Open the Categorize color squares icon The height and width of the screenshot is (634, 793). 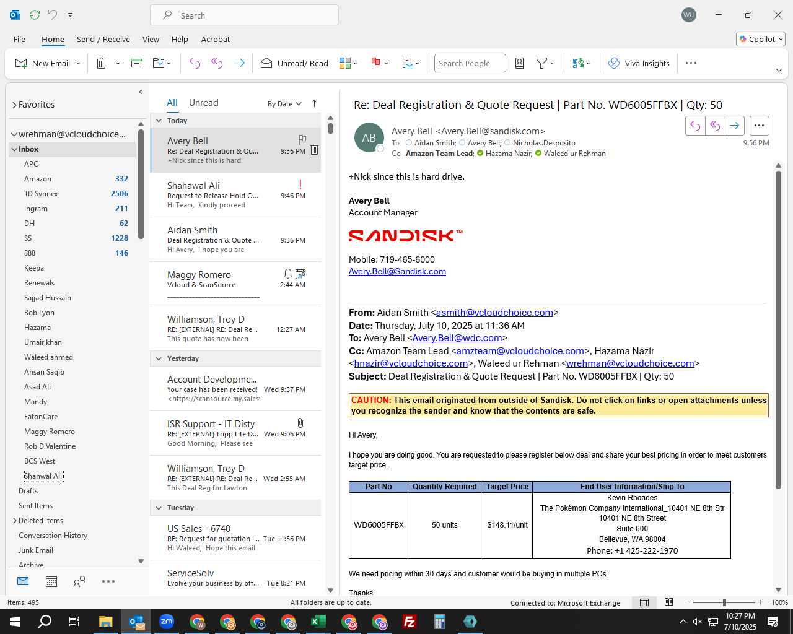tap(345, 63)
